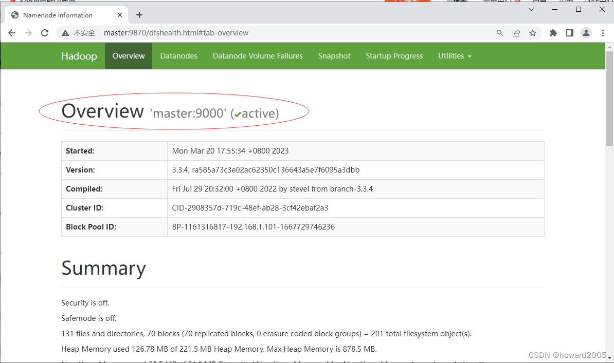Screen dimensions: 614x363
Task: Select the Version value text
Action: tap(265, 170)
